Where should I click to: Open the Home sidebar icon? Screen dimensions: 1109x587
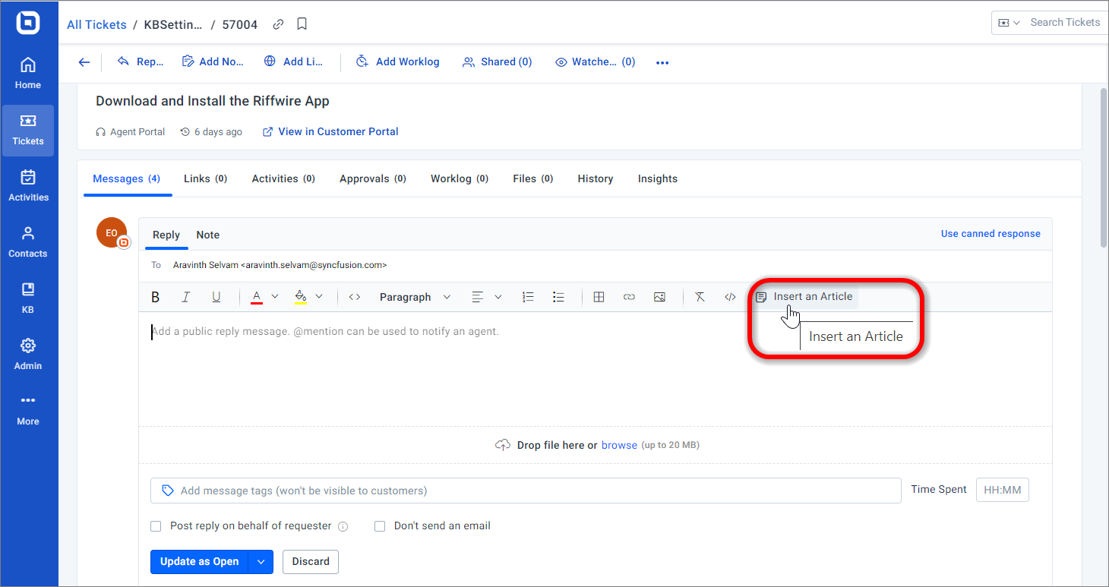coord(28,74)
